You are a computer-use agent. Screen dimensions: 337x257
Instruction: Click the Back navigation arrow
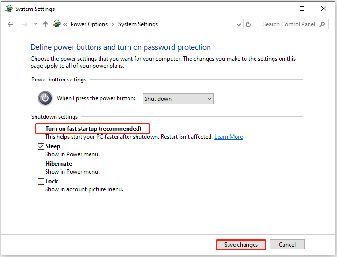(x=10, y=24)
